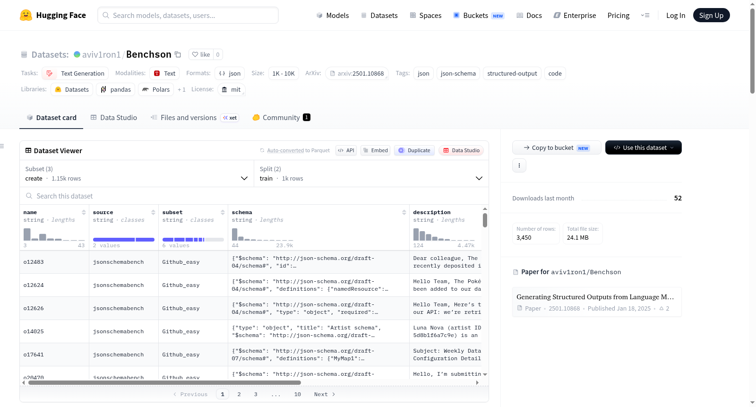Open the left sidebar toggle icon
This screenshot has height=407, width=756.
point(2,146)
